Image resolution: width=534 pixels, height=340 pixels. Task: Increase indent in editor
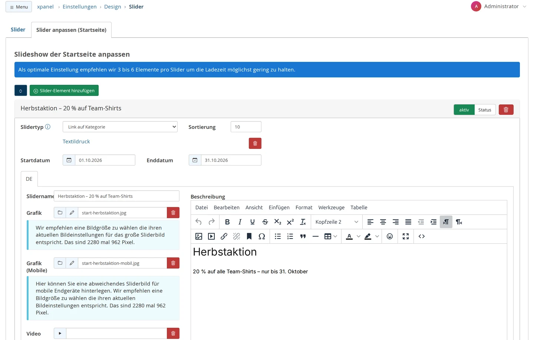click(434, 222)
